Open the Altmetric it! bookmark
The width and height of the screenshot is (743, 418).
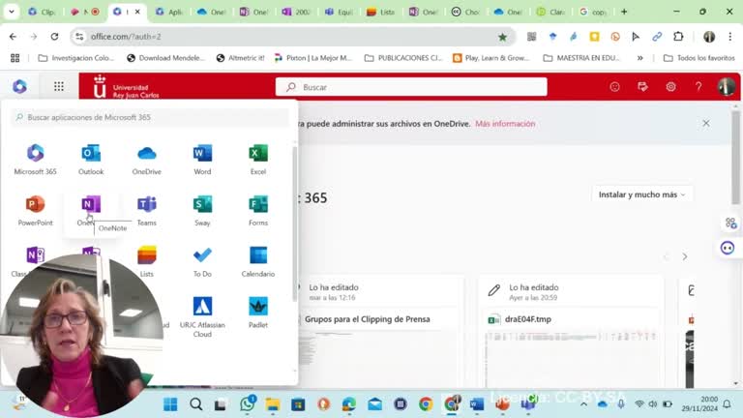(x=240, y=58)
